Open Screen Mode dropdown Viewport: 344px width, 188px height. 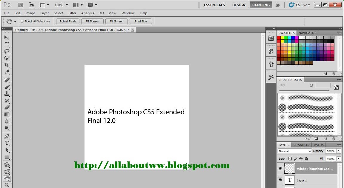coord(92,5)
